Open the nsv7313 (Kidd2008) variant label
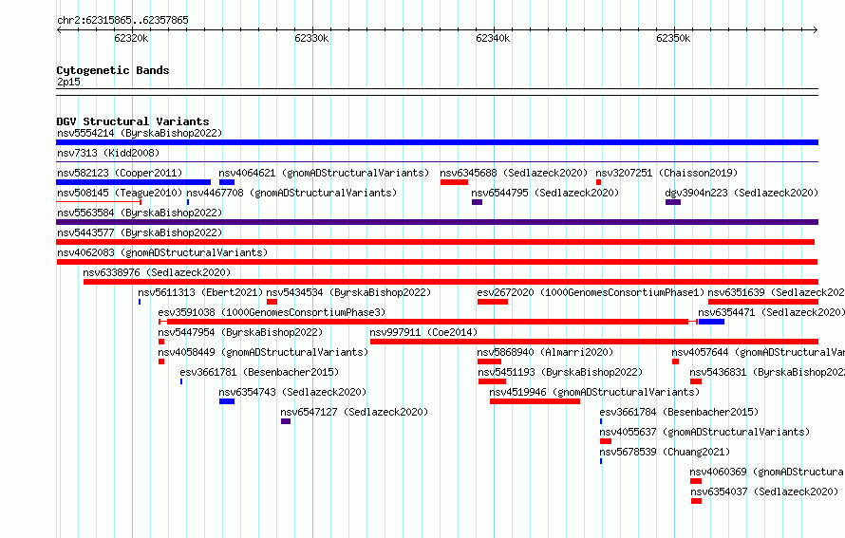The image size is (845, 538). coord(108,153)
